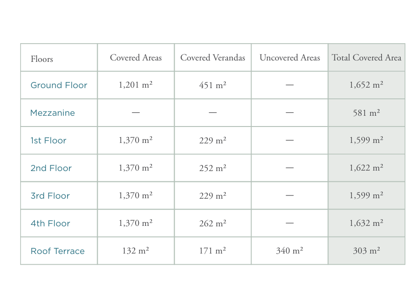
Task: Select the 1,652 m² total cell
Action: [x=366, y=85]
